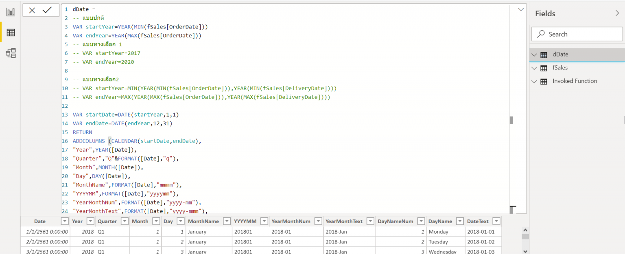Expand the fSales table chevron
The image size is (625, 254).
tap(534, 68)
